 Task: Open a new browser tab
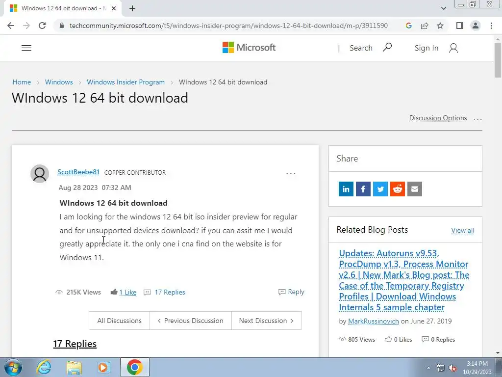coord(132,8)
